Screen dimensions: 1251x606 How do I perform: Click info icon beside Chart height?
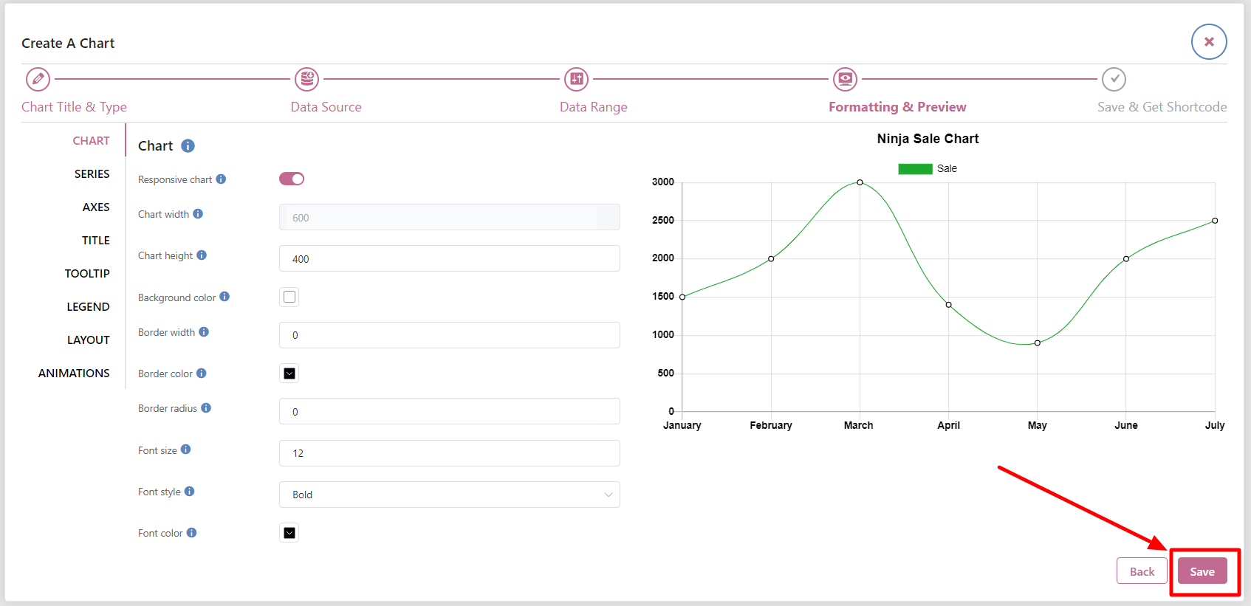click(202, 255)
